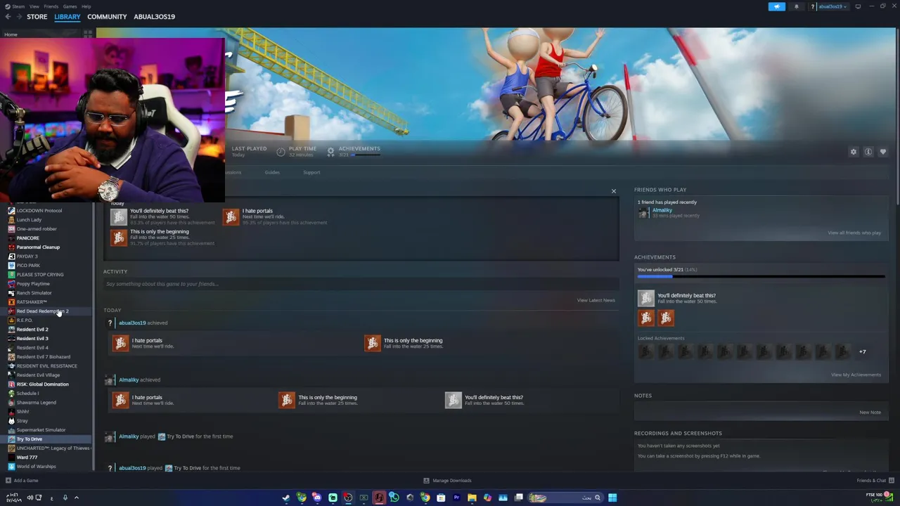Select Stray in library list
This screenshot has width=900, height=506.
pos(22,421)
